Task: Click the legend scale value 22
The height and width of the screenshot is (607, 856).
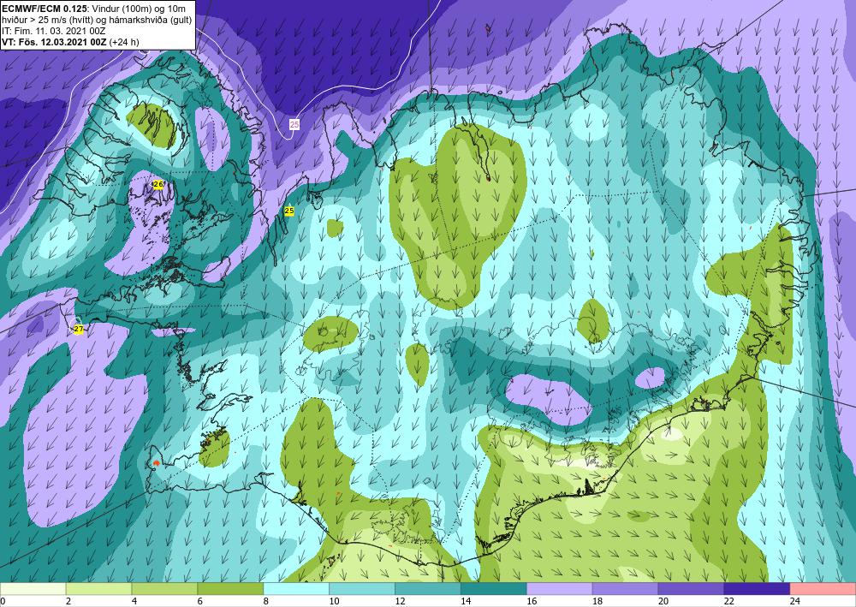Action: [x=729, y=602]
